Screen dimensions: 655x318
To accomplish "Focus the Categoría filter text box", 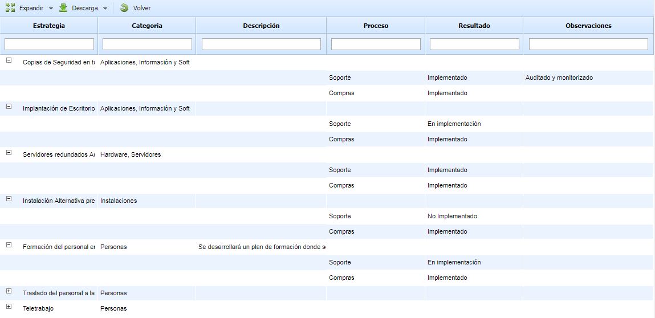I will [147, 44].
